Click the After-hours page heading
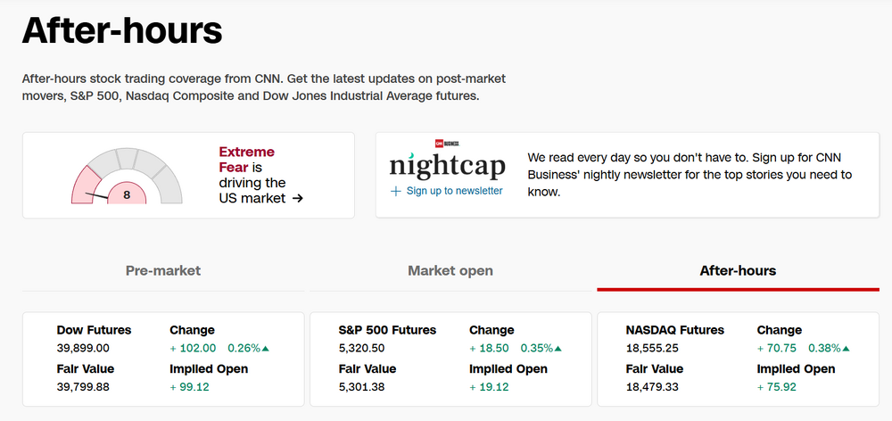 click(122, 31)
